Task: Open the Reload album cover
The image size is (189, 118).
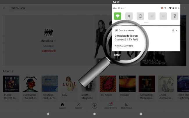Action: (x=127, y=84)
